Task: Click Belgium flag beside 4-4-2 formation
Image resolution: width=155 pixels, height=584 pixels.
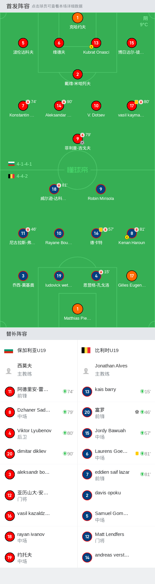Action: pos(11,176)
